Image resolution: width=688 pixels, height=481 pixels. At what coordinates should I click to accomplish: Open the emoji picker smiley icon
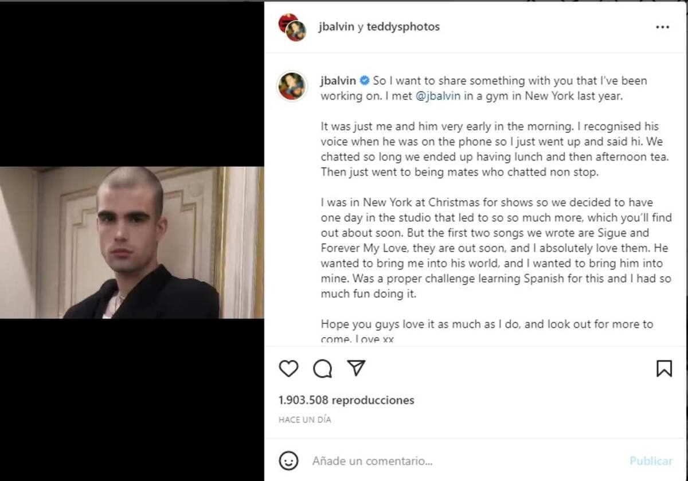pos(288,460)
